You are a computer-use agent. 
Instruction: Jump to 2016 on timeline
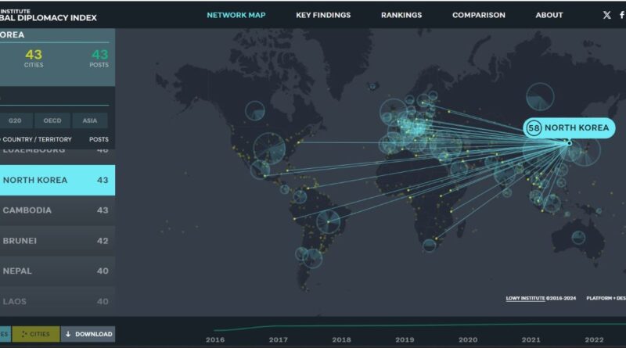tap(215, 339)
